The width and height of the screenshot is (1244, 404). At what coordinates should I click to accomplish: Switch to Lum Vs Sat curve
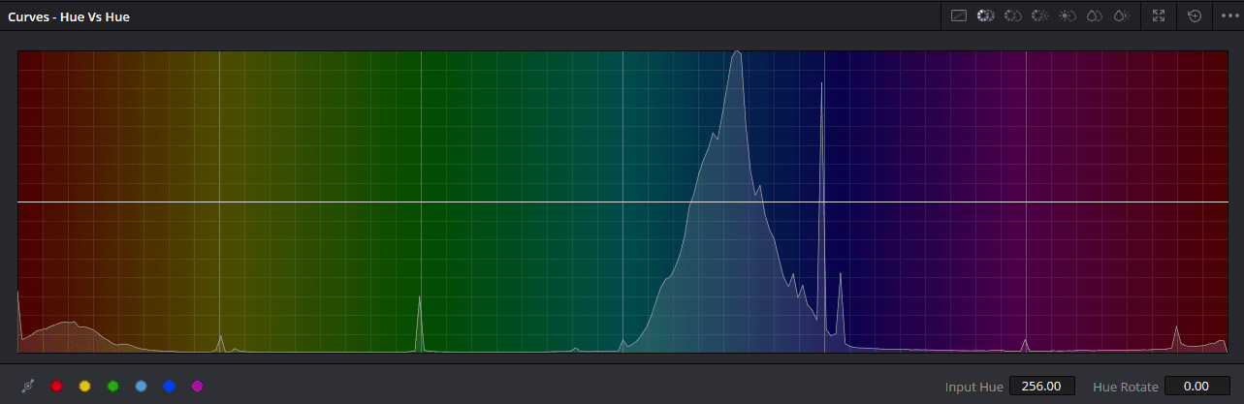coord(1067,16)
